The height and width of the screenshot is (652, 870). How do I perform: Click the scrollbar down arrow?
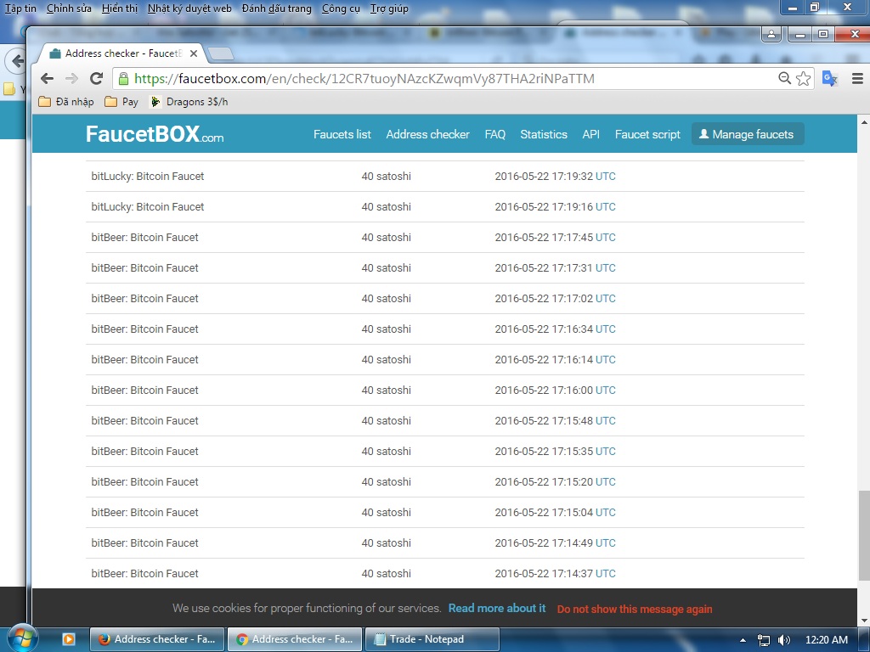pyautogui.click(x=863, y=621)
